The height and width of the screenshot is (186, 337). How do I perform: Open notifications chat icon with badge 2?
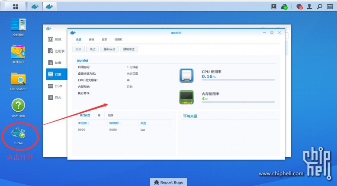(299, 6)
